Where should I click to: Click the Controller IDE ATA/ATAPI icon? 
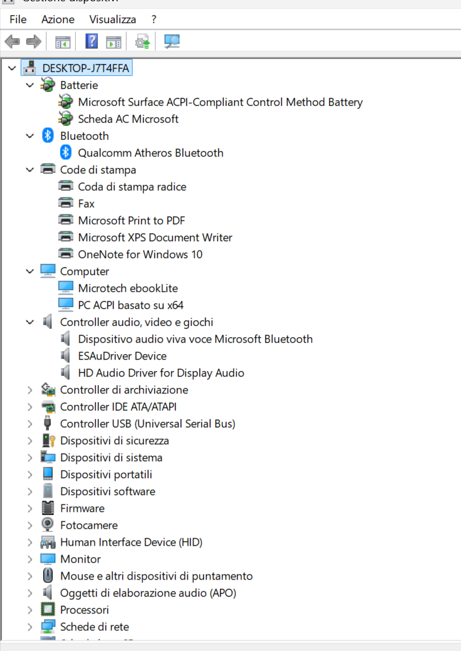(48, 407)
